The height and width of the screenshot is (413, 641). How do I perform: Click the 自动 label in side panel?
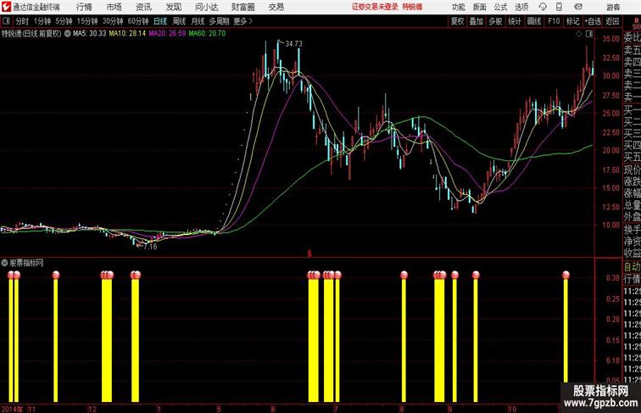coord(632,267)
